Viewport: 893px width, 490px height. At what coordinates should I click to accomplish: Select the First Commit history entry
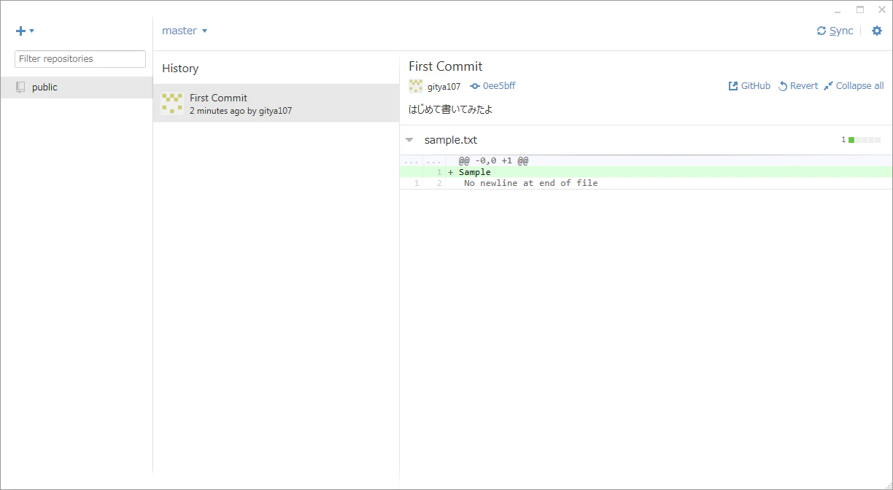pyautogui.click(x=276, y=104)
